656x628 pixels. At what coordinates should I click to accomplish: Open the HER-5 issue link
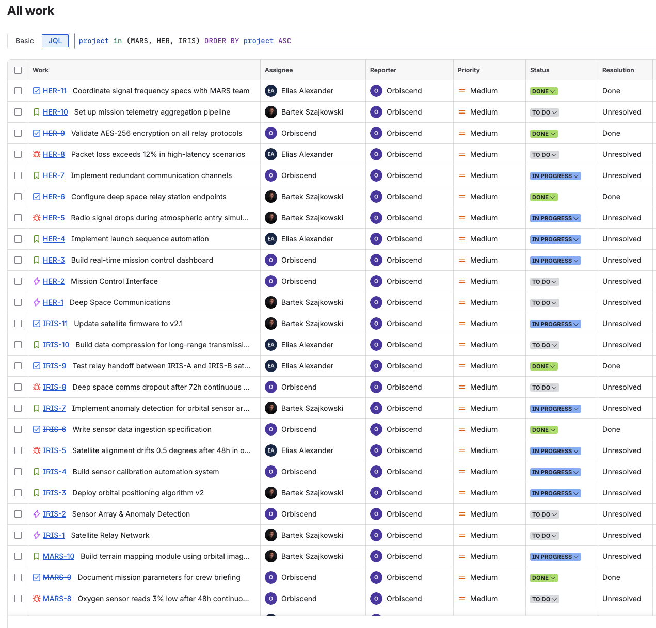tap(54, 218)
